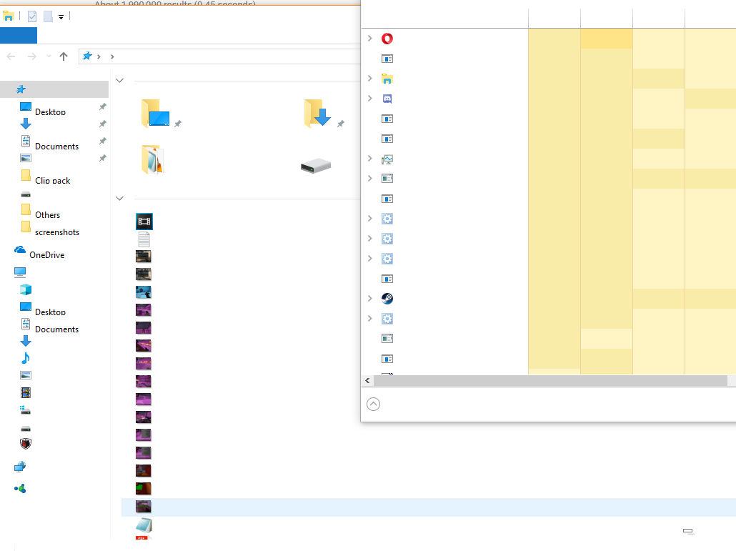736x551 pixels.
Task: Click the New folder icon in Quick Access Toolbar
Action: 48,16
